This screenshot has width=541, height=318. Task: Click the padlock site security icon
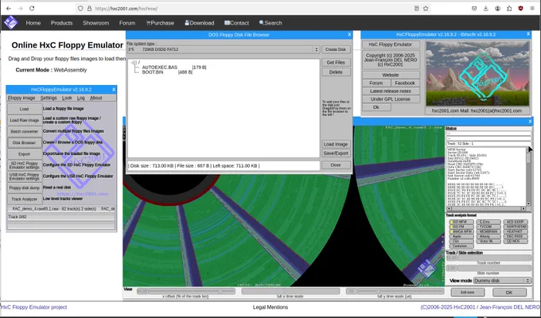tap(89, 8)
